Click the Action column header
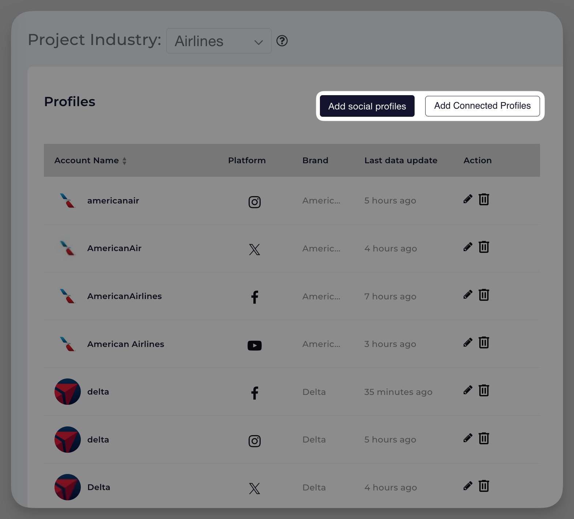 tap(477, 160)
